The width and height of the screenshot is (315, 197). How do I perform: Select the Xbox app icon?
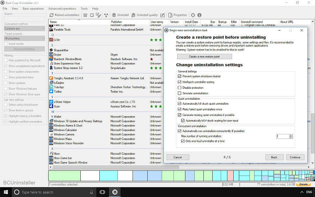coord(51,154)
